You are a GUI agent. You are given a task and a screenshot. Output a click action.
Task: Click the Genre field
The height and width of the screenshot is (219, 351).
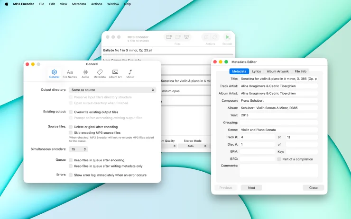pyautogui.click(x=279, y=130)
